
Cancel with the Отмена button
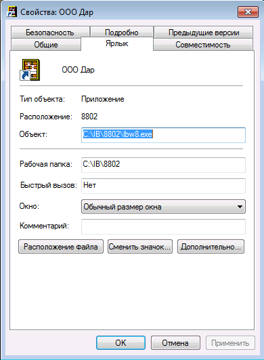pyautogui.click(x=175, y=343)
